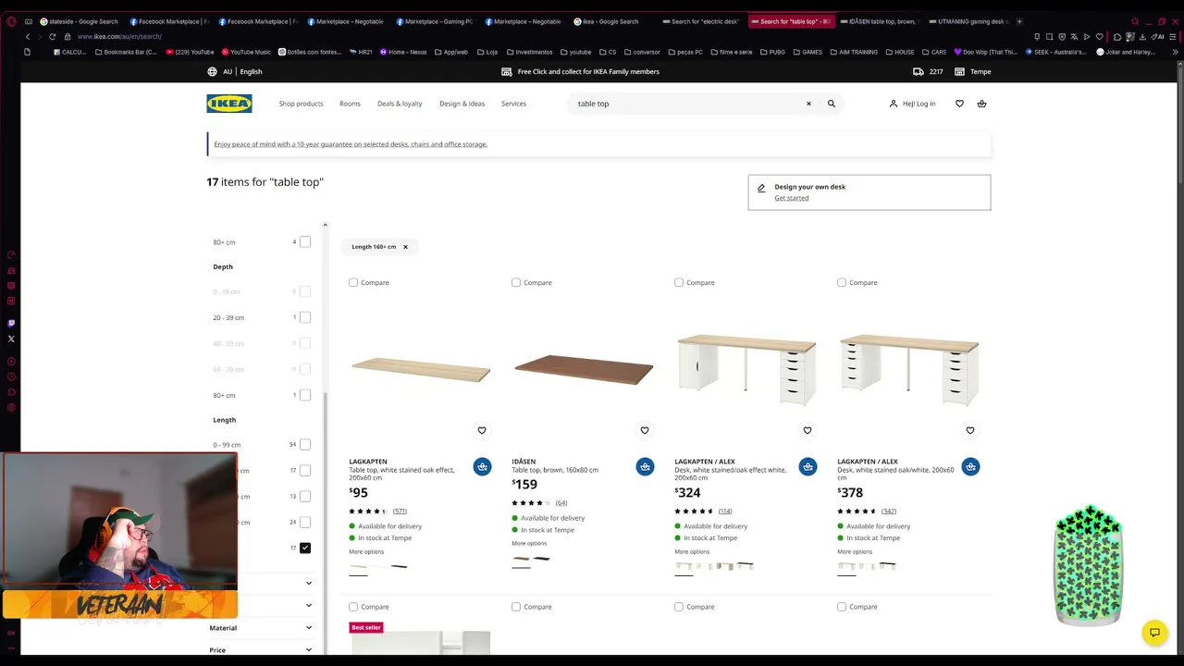The width and height of the screenshot is (1184, 666).
Task: Add the $324 LAGKAPTEN / ALEX desk to basket
Action: click(808, 466)
